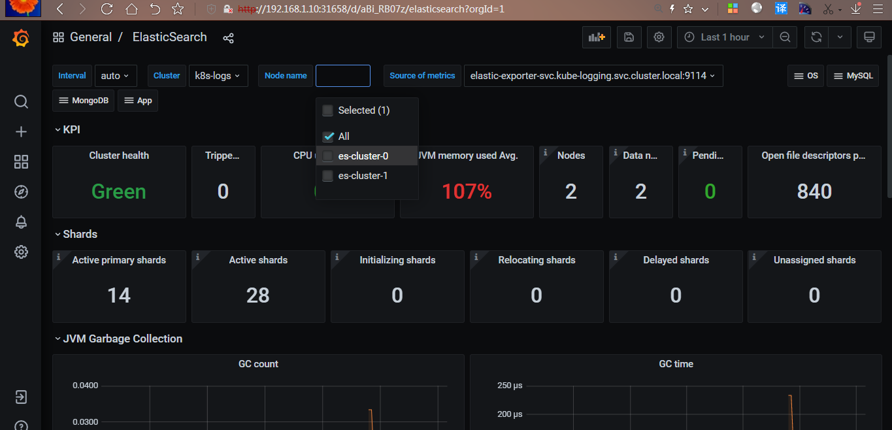Save the dashboard

coord(629,37)
